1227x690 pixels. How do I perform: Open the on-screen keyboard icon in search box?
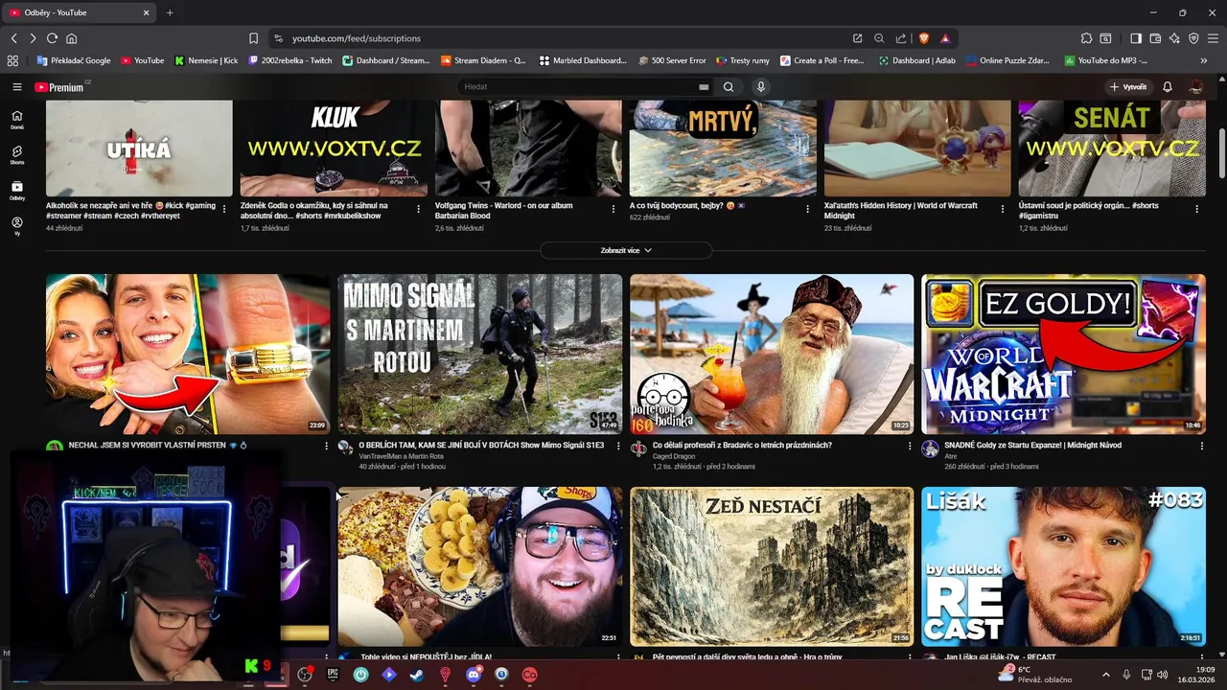point(704,86)
